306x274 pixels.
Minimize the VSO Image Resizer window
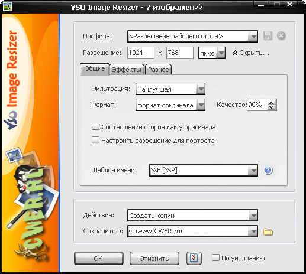point(261,5)
